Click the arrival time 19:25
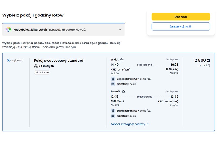The height and width of the screenshot is (144, 217). (174, 65)
